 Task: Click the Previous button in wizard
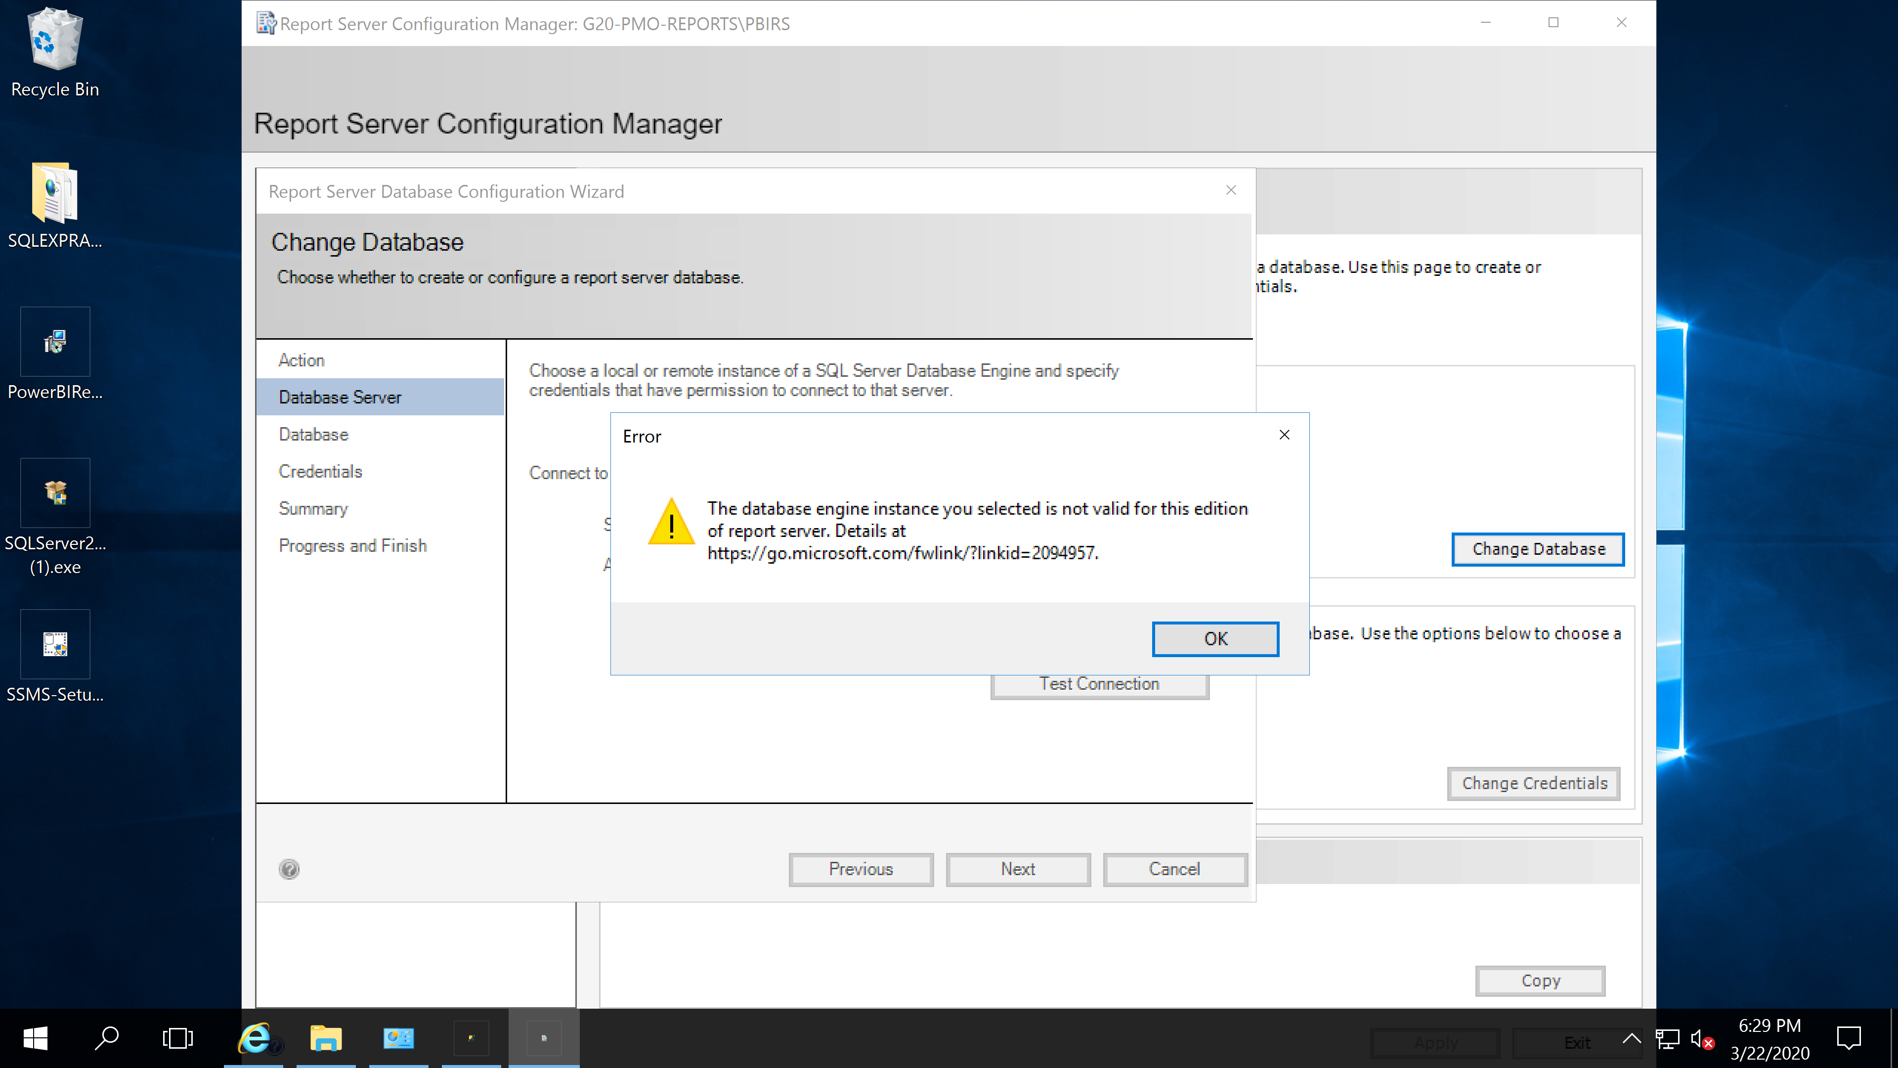(861, 869)
